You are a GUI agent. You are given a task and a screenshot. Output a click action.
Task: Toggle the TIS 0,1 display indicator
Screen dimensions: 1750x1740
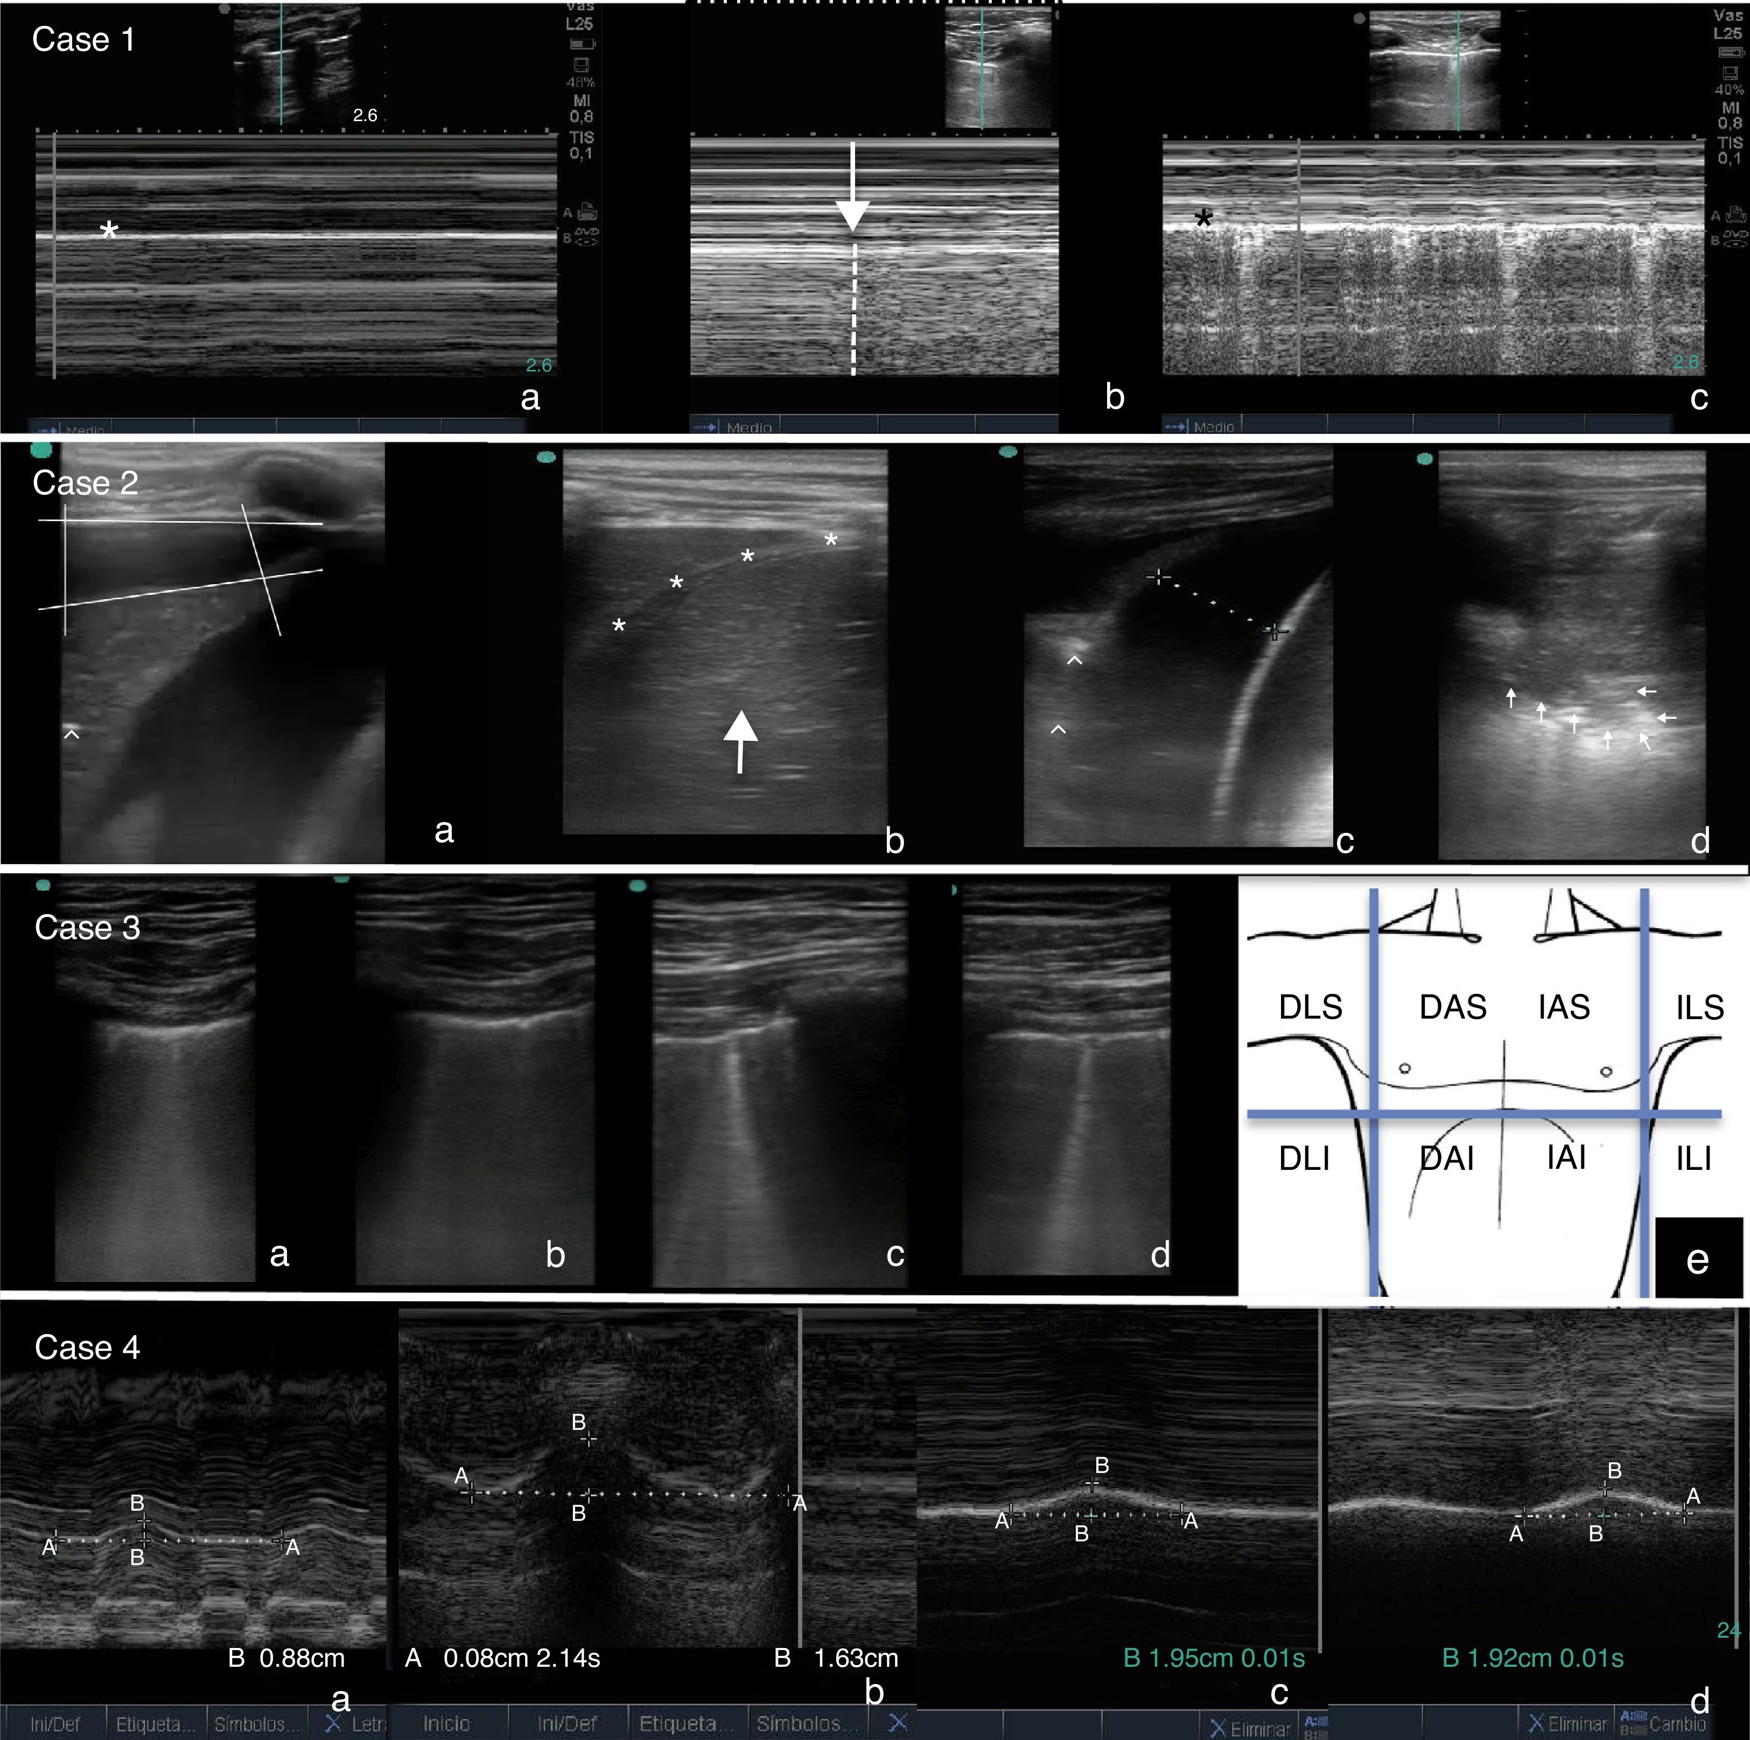point(583,144)
